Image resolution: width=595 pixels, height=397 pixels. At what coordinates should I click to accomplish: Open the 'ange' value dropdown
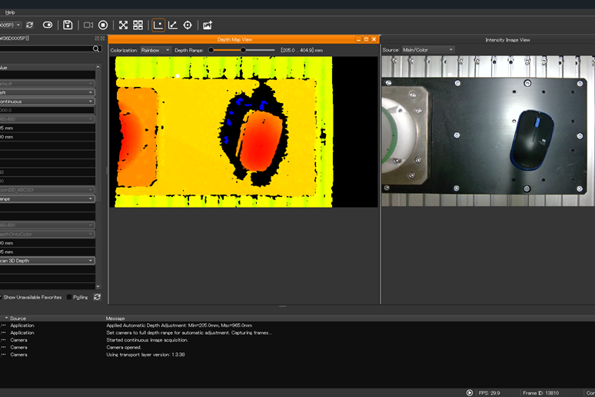(48, 198)
